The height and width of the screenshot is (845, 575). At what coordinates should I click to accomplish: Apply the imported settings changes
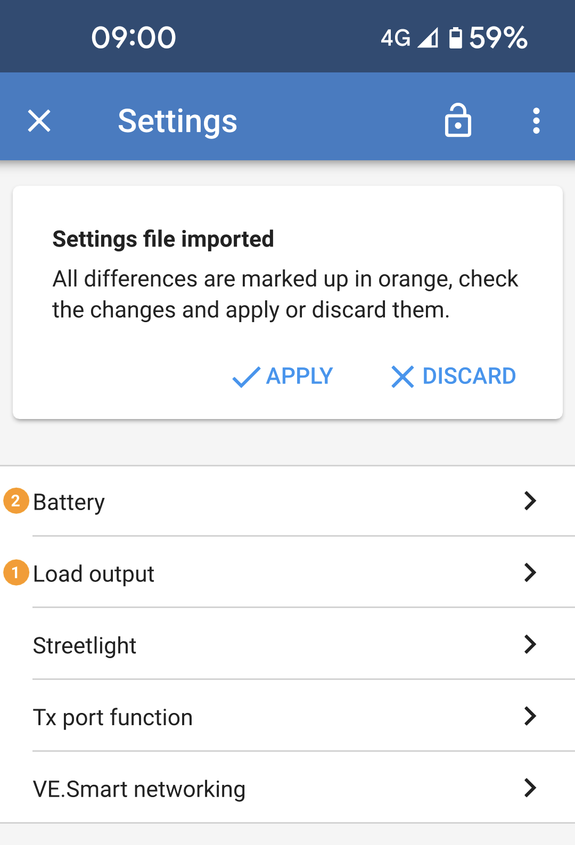282,376
